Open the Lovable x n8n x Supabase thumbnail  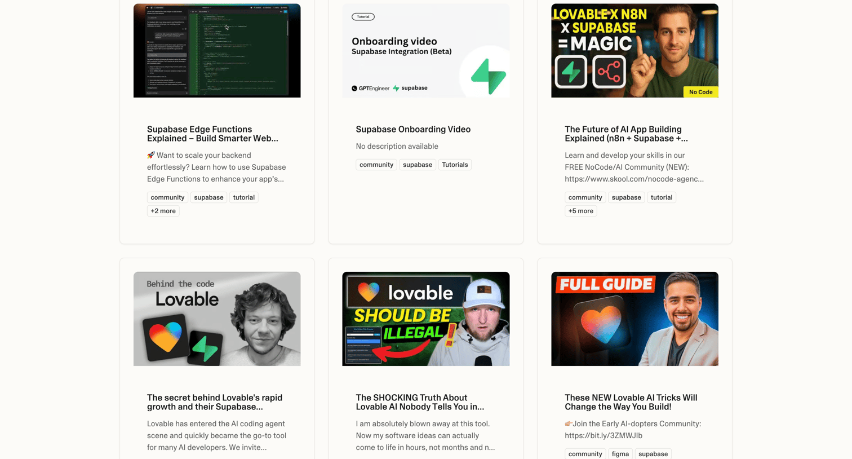(634, 50)
